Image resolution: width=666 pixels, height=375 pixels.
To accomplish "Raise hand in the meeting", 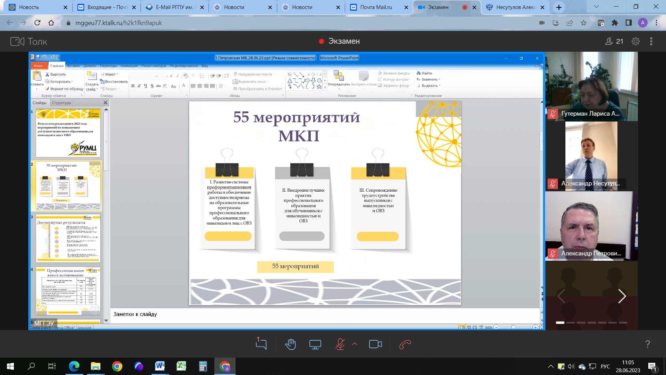I will pos(290,344).
